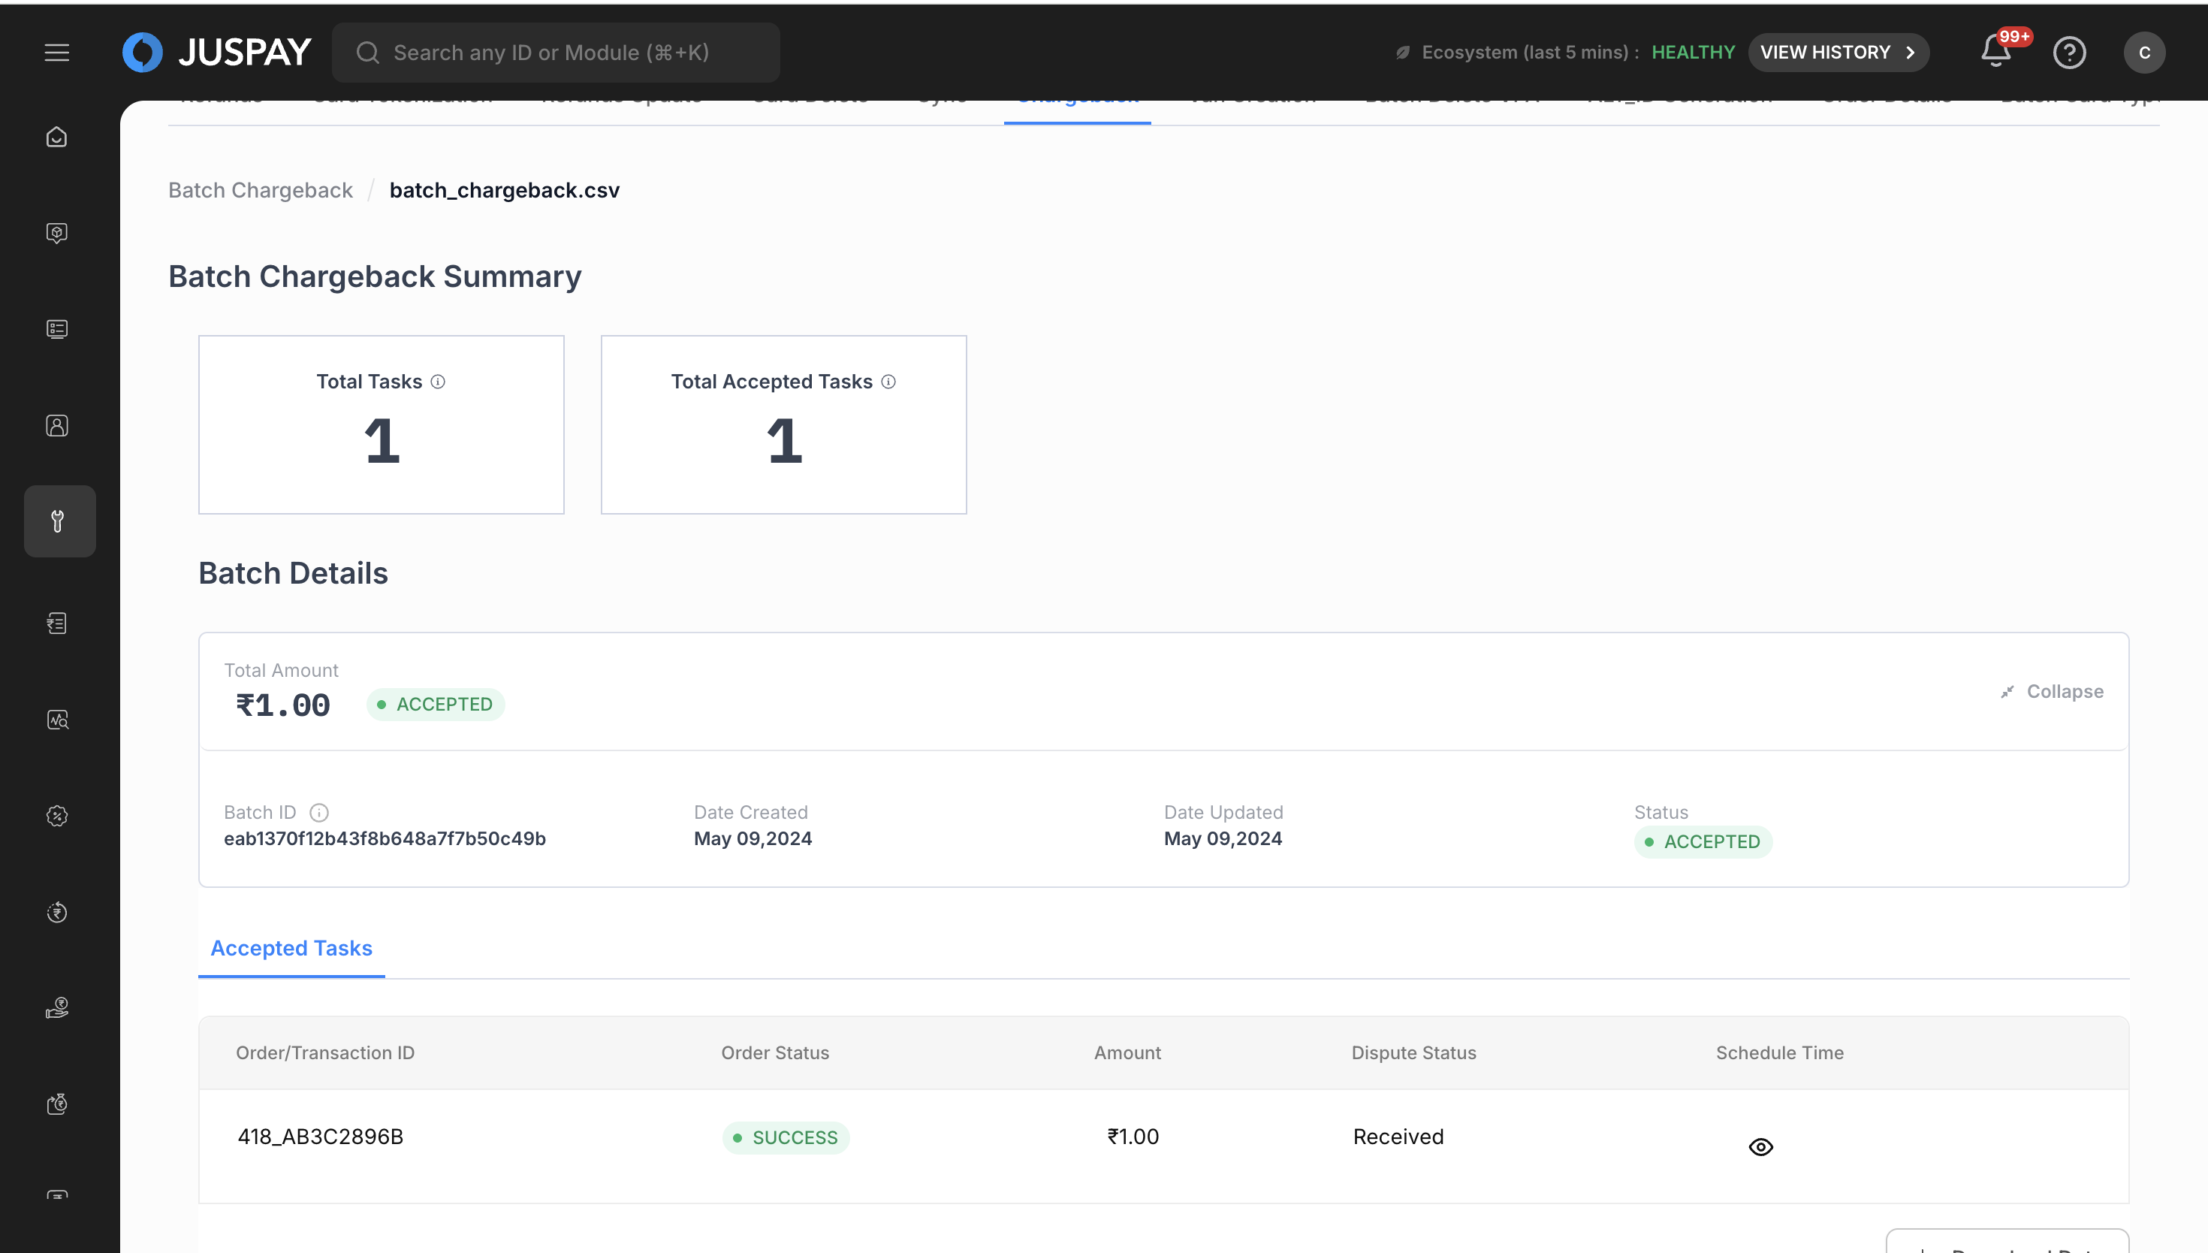Open the notifications bell
The width and height of the screenshot is (2208, 1253).
pyautogui.click(x=1995, y=52)
